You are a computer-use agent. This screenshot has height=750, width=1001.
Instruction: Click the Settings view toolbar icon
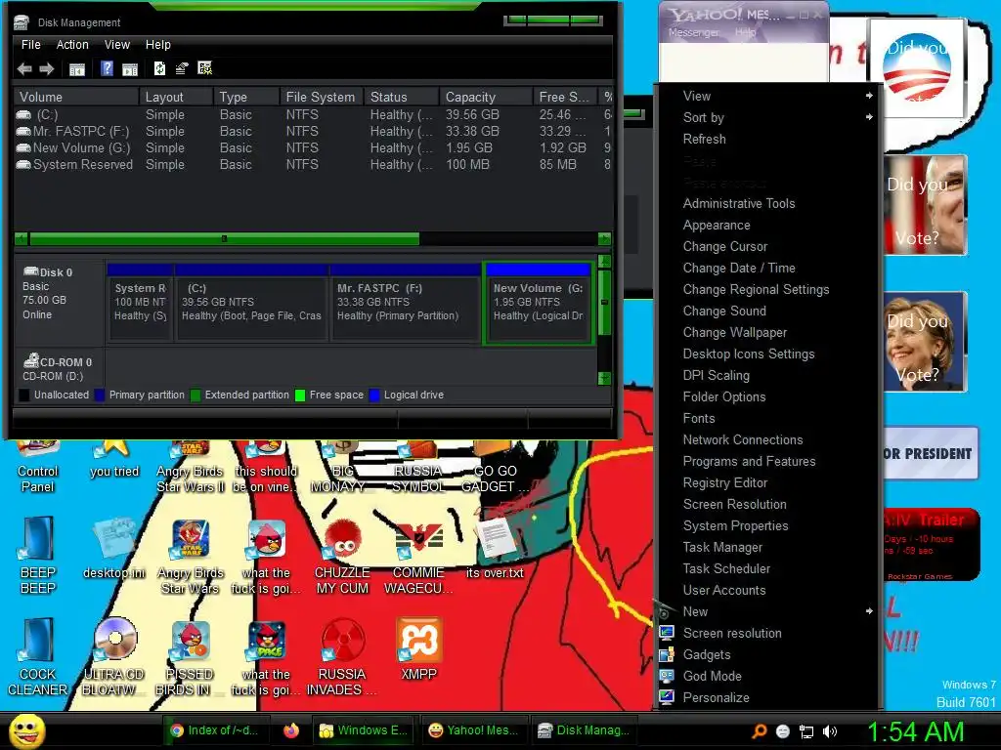coord(205,68)
